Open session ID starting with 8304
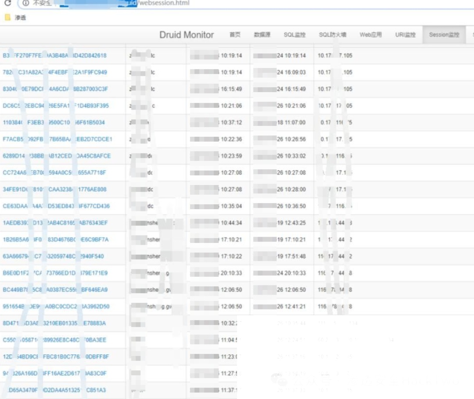The height and width of the screenshot is (399, 474). [55, 89]
